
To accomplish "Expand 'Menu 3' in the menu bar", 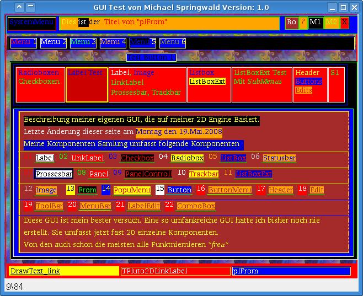I will (x=83, y=42).
